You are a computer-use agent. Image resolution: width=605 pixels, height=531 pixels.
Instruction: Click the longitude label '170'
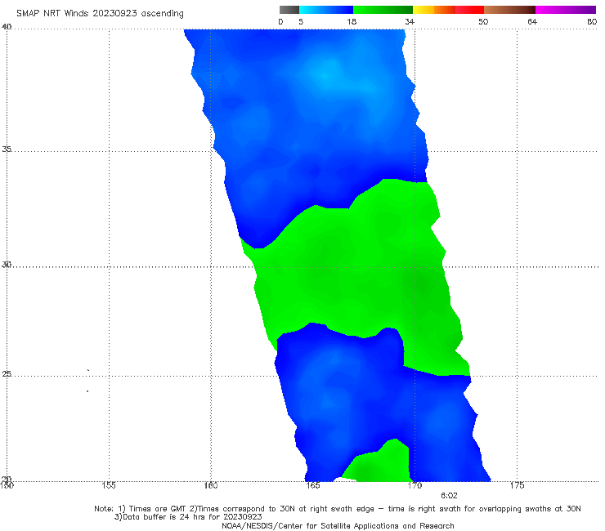[x=415, y=485]
